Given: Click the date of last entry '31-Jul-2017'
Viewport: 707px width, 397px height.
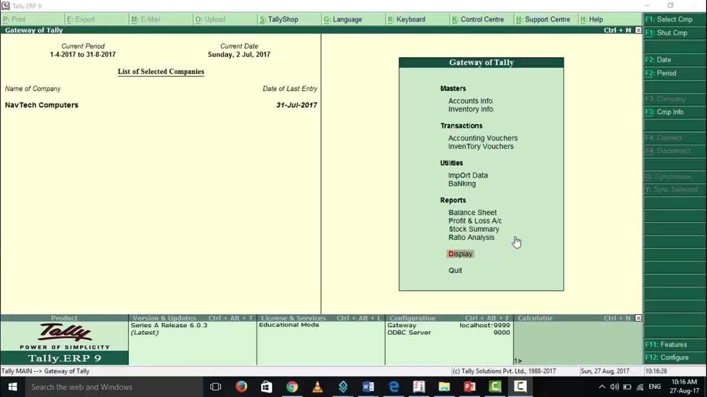Looking at the screenshot, I should click(x=297, y=105).
